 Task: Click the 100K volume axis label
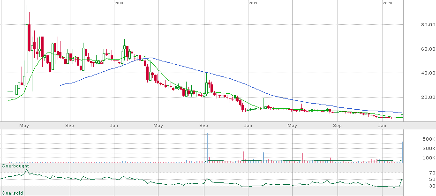click(428, 158)
